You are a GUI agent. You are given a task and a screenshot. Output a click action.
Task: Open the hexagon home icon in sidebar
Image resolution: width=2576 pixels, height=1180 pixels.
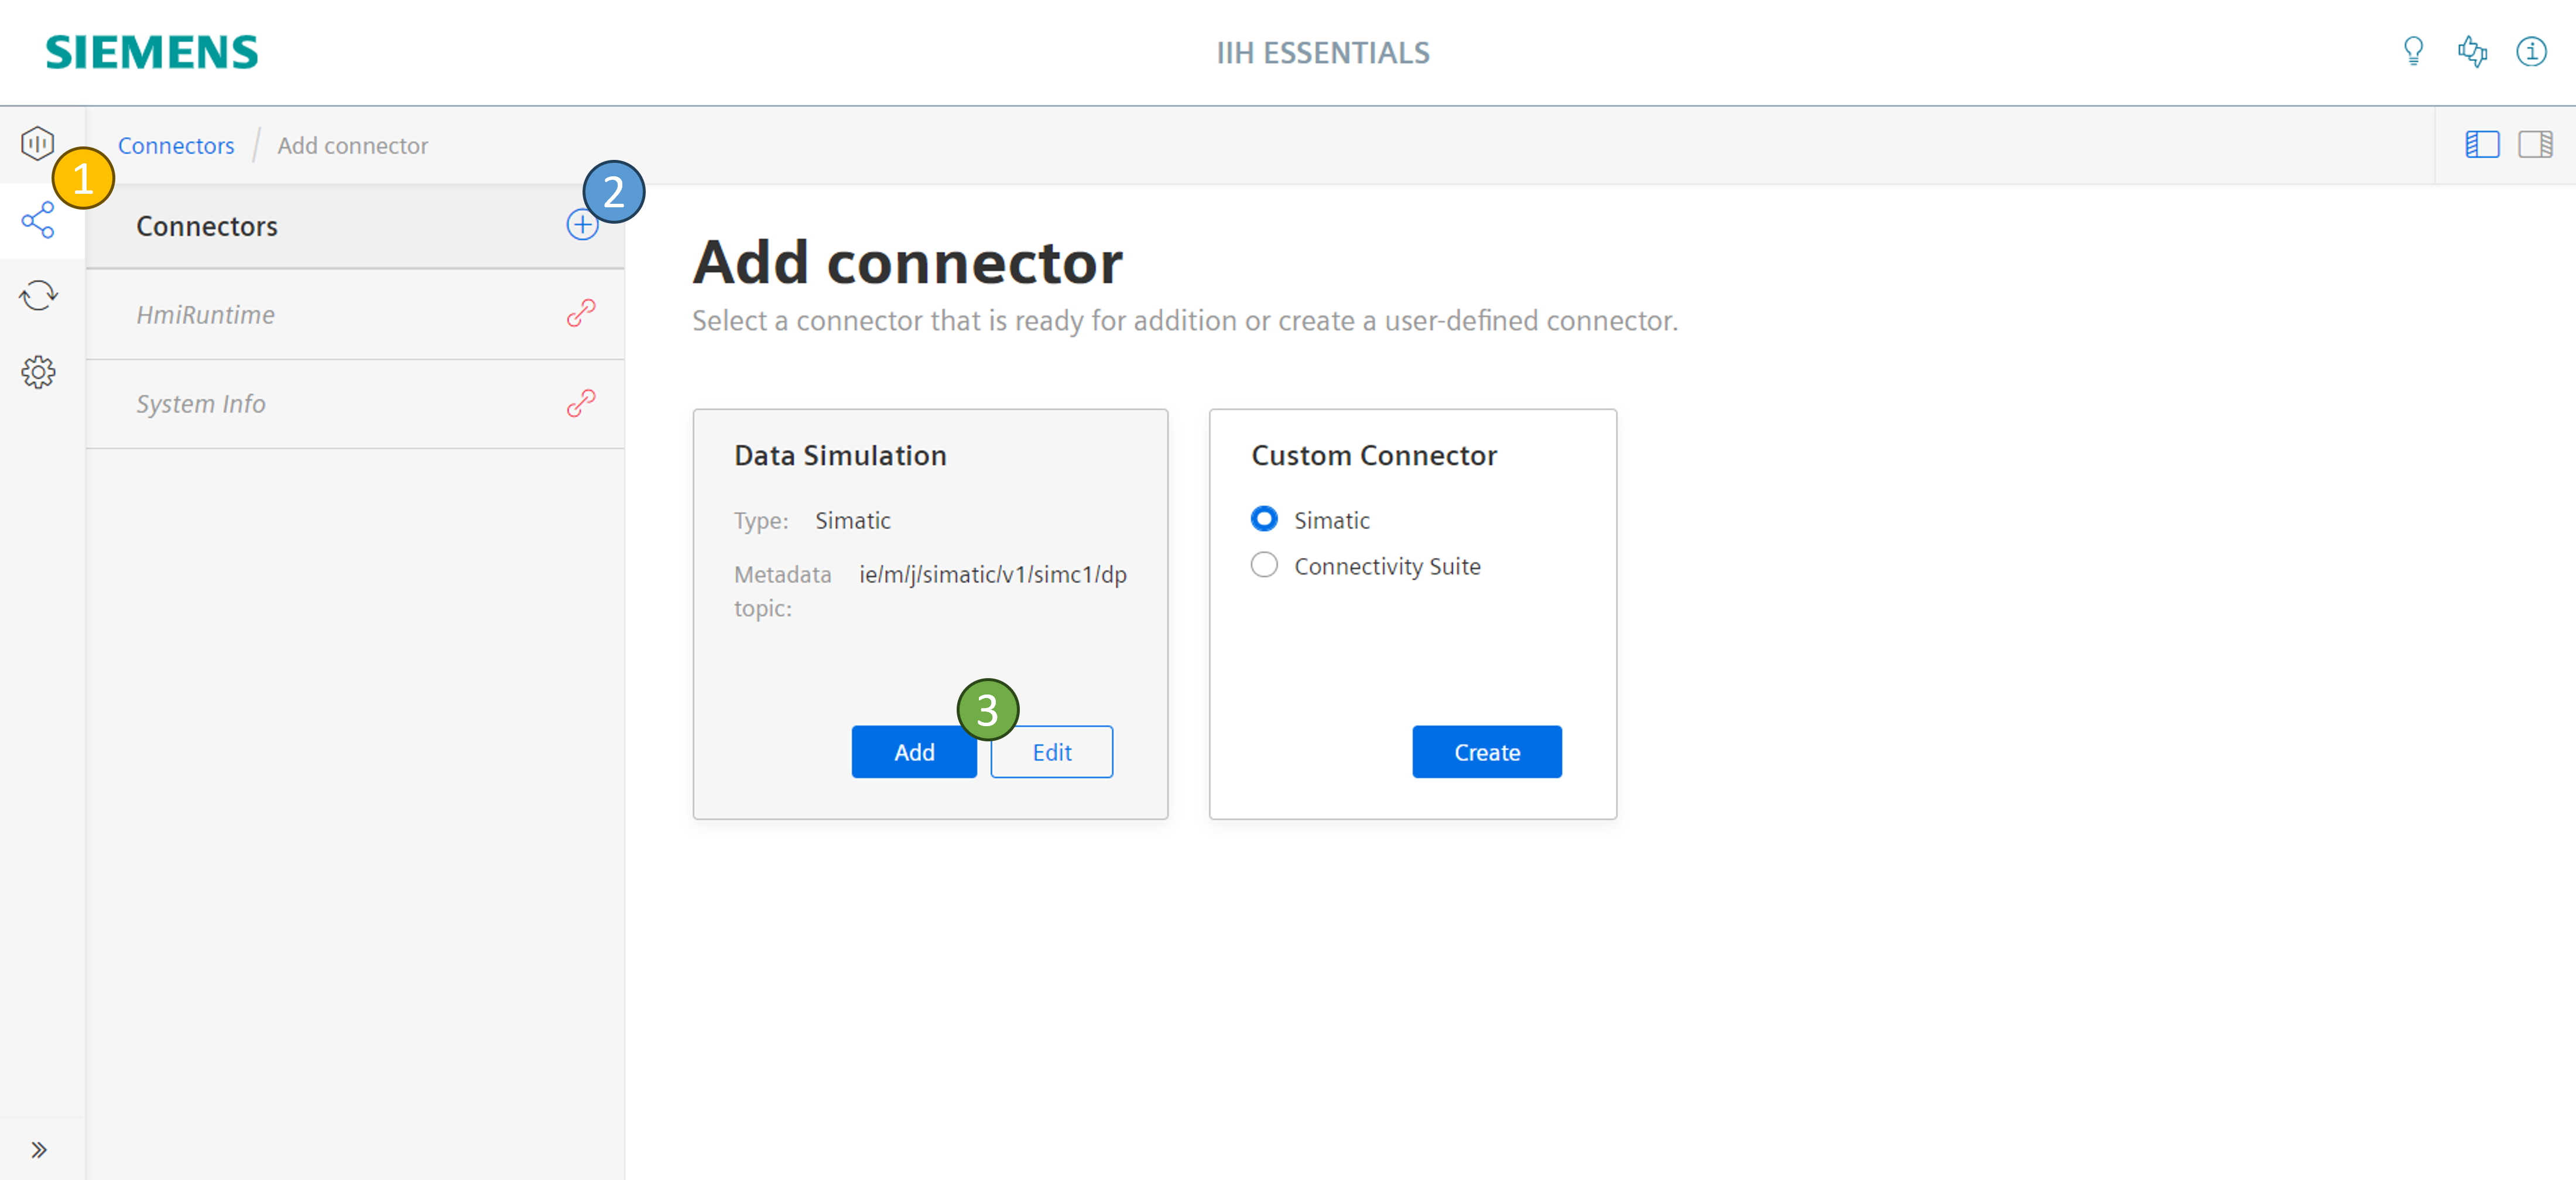click(38, 143)
